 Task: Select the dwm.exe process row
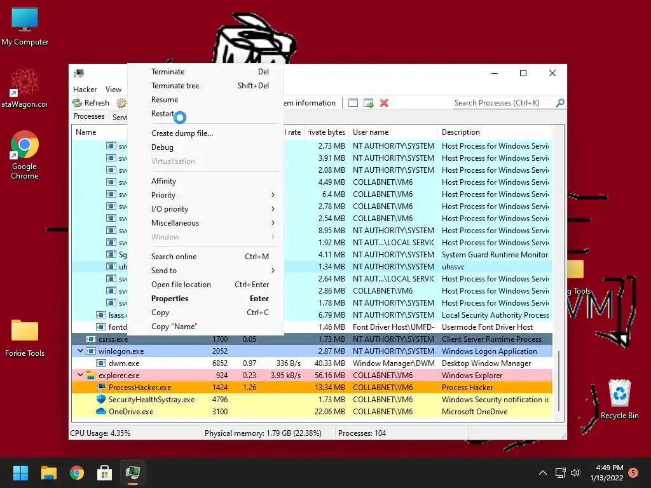tap(312, 363)
